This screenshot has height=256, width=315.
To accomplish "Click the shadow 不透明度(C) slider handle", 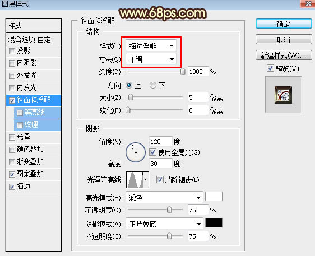I will (x=169, y=236).
